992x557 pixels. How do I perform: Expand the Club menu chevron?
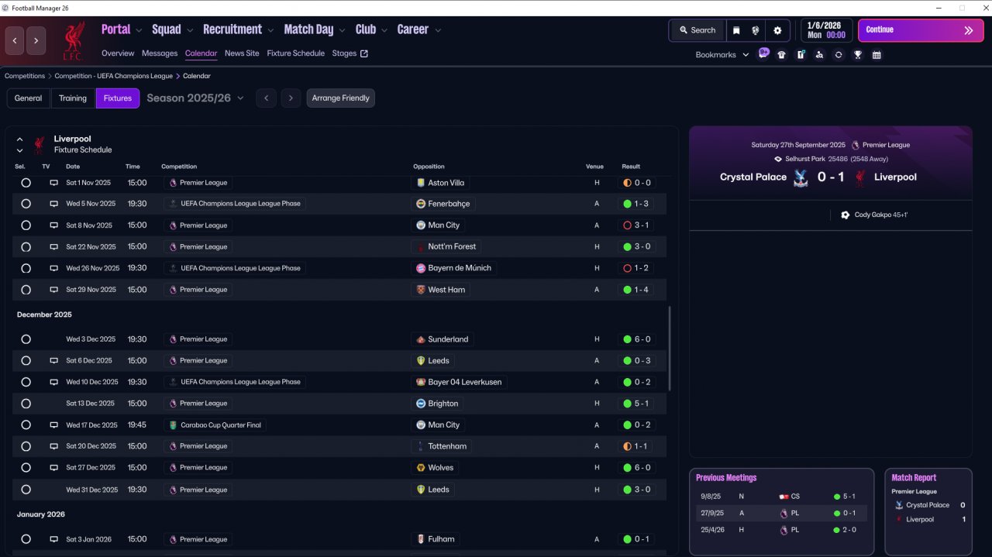pos(384,31)
